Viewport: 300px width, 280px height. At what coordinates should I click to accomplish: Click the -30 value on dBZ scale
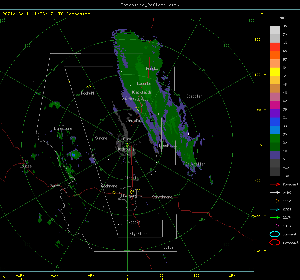coord(286,176)
